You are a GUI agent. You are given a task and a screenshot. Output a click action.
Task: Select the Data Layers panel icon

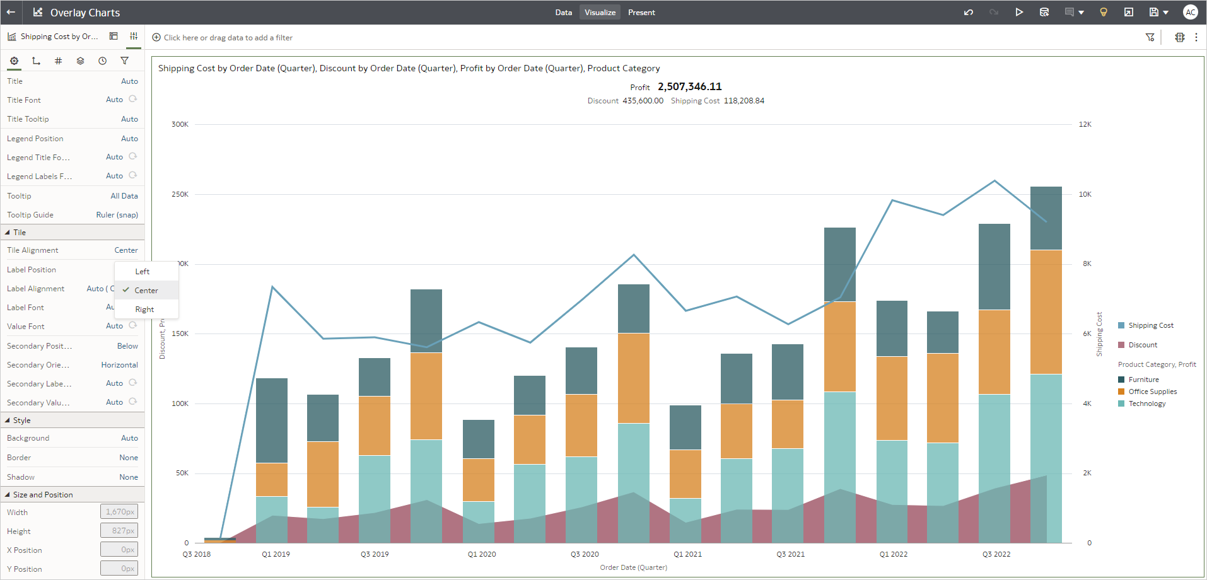tap(80, 61)
